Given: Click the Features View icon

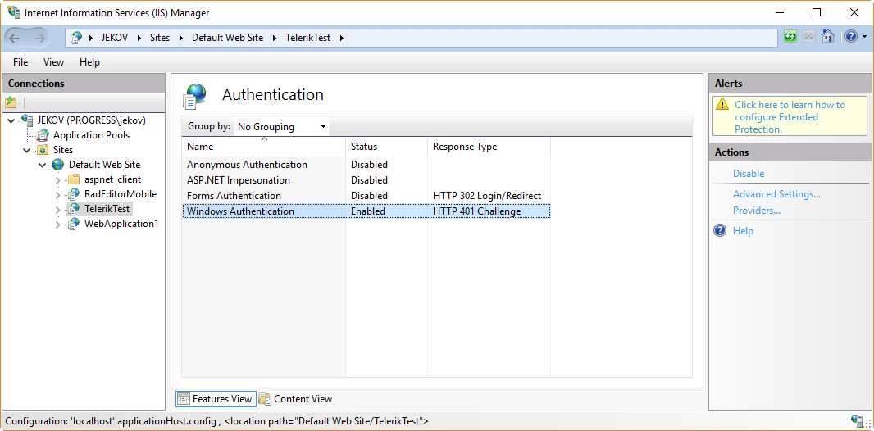Looking at the screenshot, I should coord(184,399).
